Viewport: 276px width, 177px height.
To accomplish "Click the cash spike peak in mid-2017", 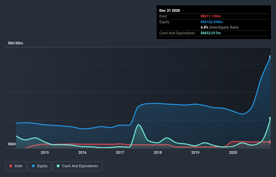I will 139,125.
